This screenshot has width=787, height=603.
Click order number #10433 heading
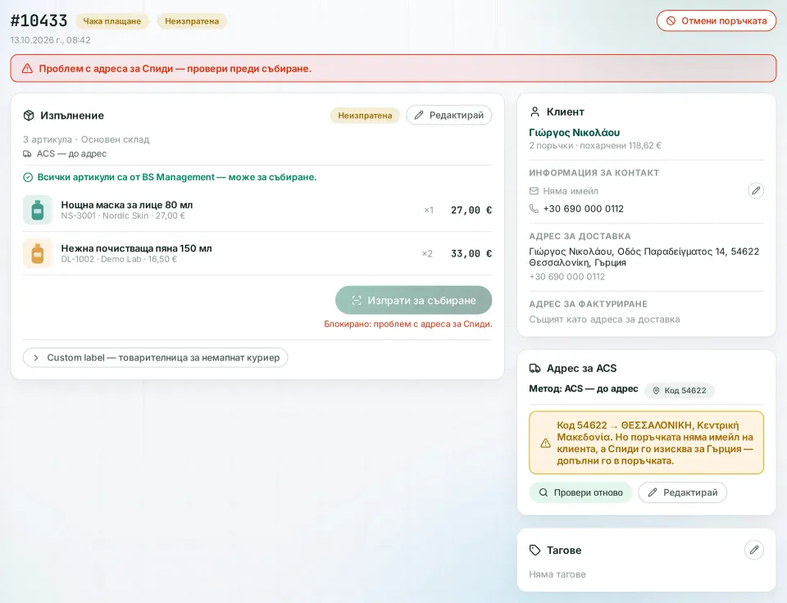[39, 20]
